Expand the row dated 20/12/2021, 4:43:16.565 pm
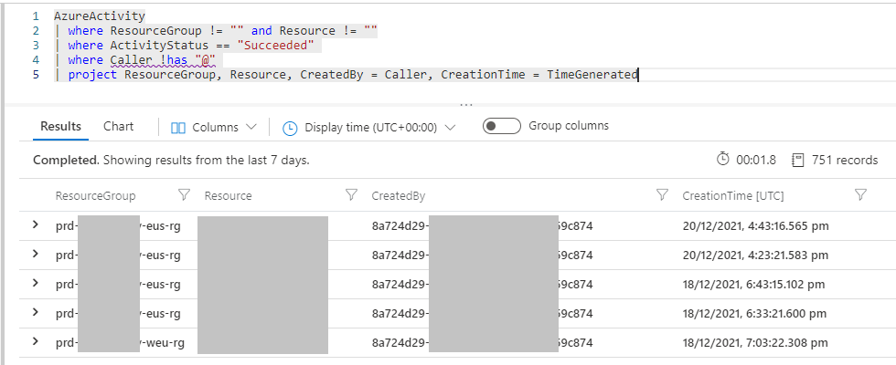 click(x=36, y=224)
